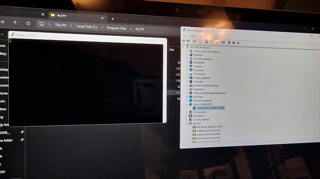The width and height of the screenshot is (320, 179).
Task: Open the File menu in Device Manager
Action: click(185, 36)
